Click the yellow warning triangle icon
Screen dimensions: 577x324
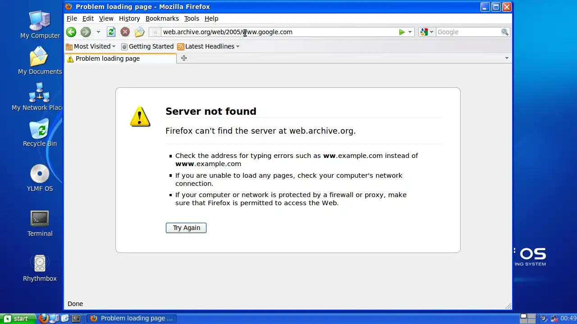coord(140,117)
